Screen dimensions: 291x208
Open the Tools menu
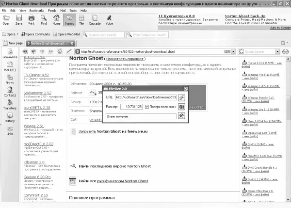point(73,11)
